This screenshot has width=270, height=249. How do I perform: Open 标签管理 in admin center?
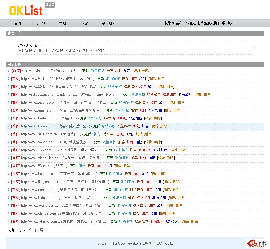tap(56, 50)
